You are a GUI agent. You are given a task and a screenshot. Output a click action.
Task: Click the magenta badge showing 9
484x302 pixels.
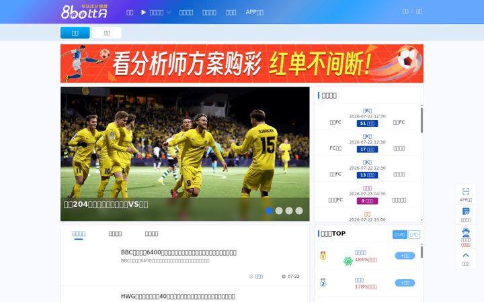click(367, 201)
